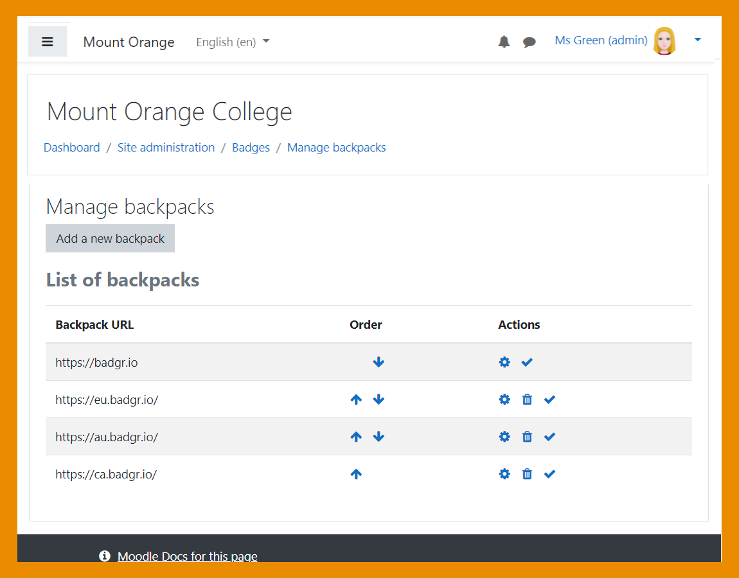The width and height of the screenshot is (739, 578).
Task: Open Moodle Docs for this page
Action: [x=187, y=556]
